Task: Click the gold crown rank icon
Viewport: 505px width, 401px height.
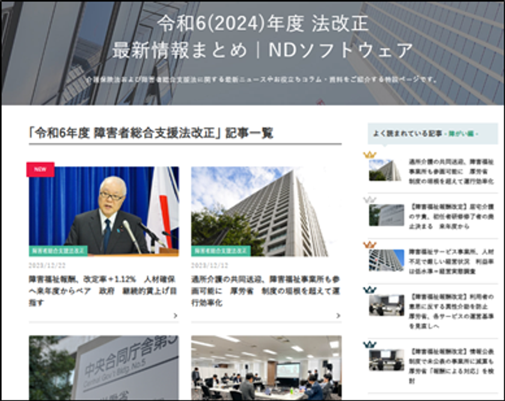Action: (x=369, y=155)
